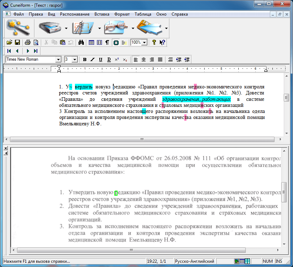Open the recognition glasses dropdown arrow
Viewport: 293px width, 267px height.
tap(133, 28)
